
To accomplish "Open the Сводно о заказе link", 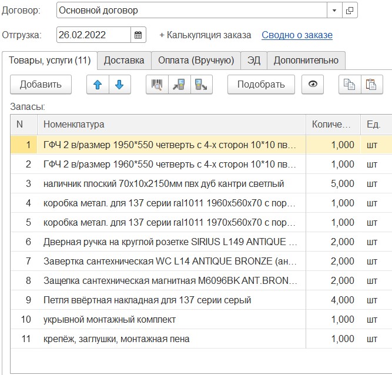I will click(x=297, y=35).
